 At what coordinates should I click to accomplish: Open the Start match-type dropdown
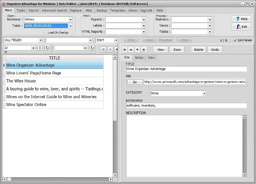116,40
